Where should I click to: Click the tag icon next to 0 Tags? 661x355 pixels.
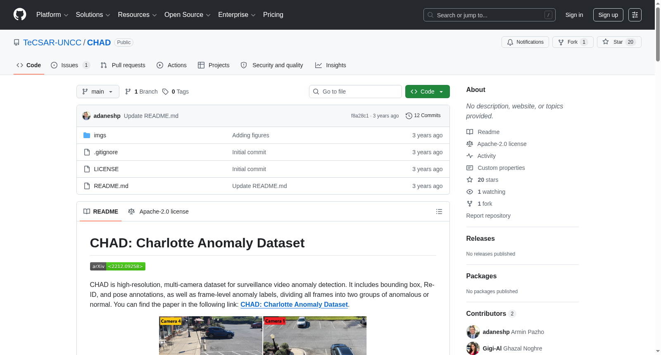click(165, 92)
